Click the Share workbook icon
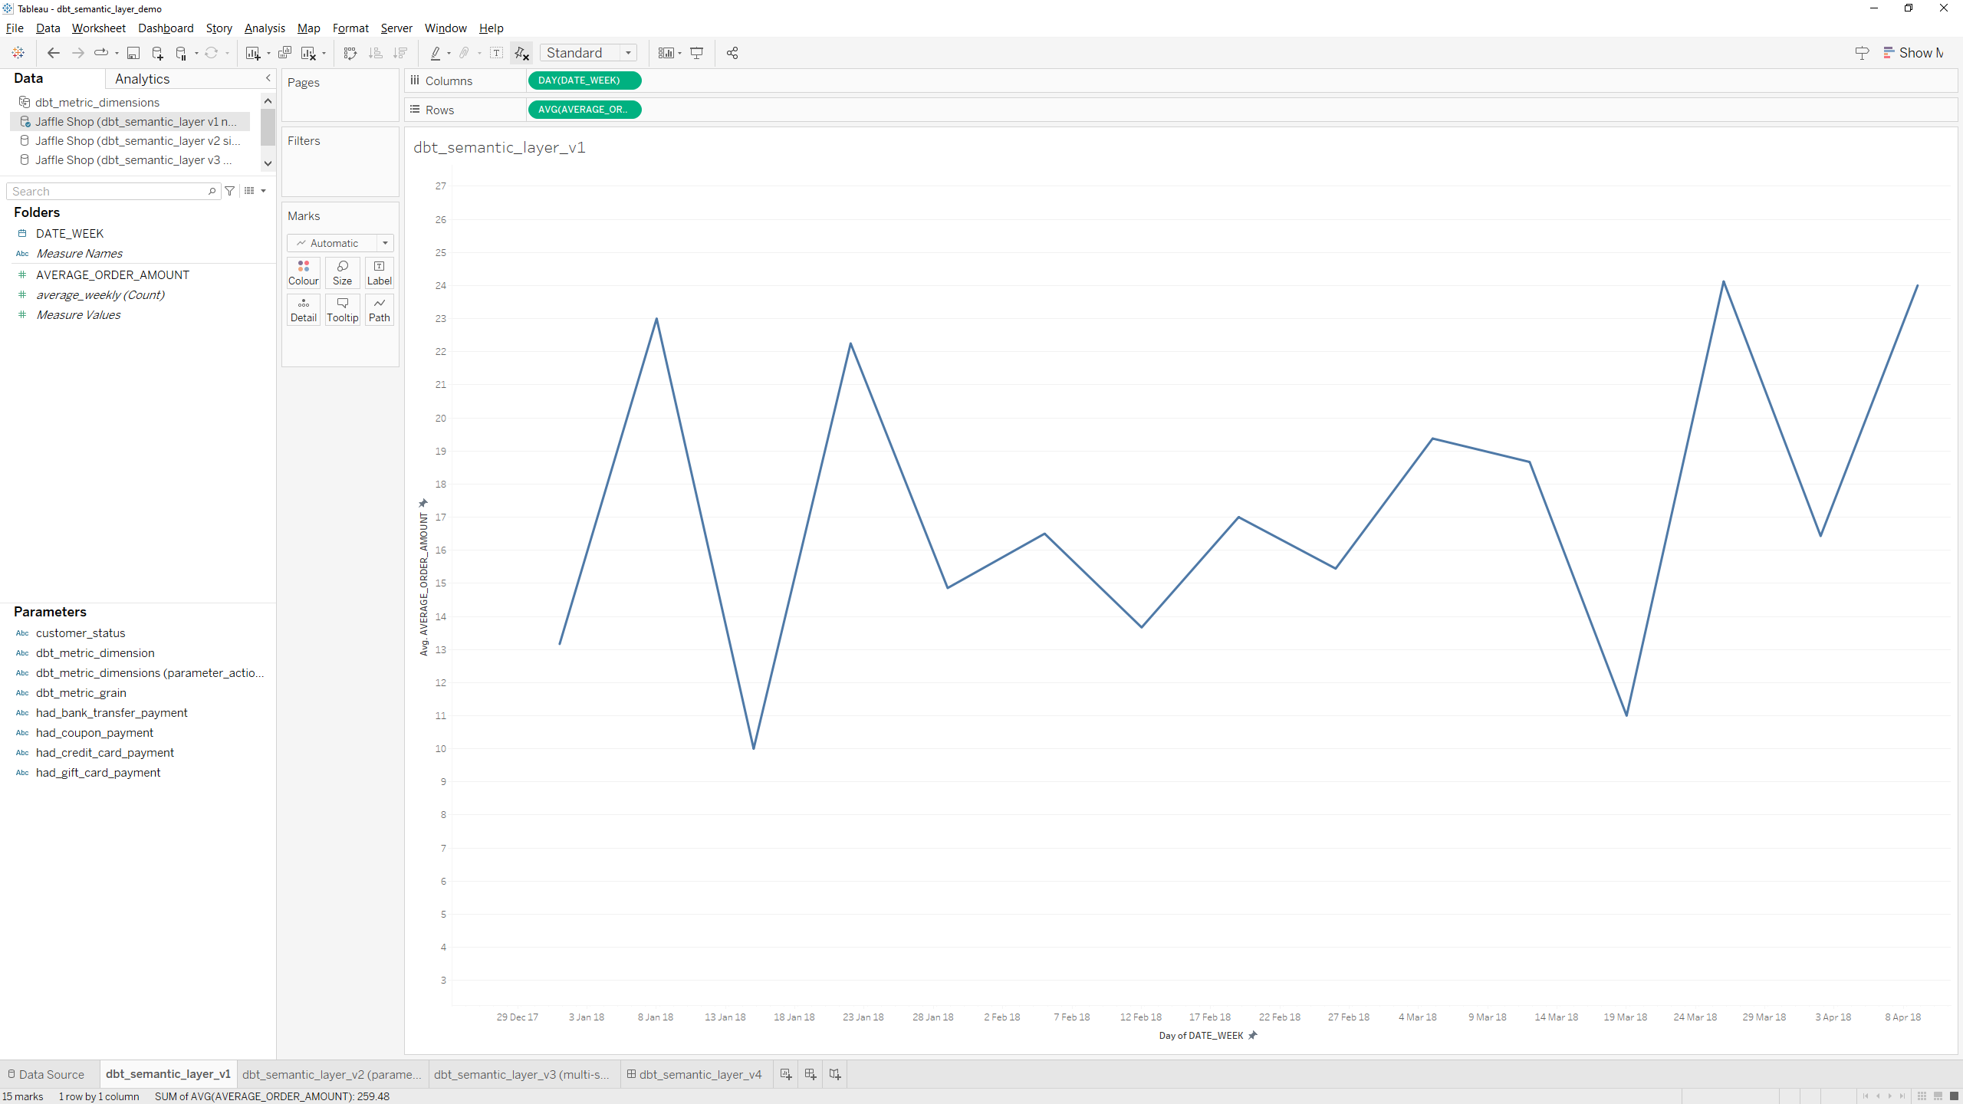 732,53
